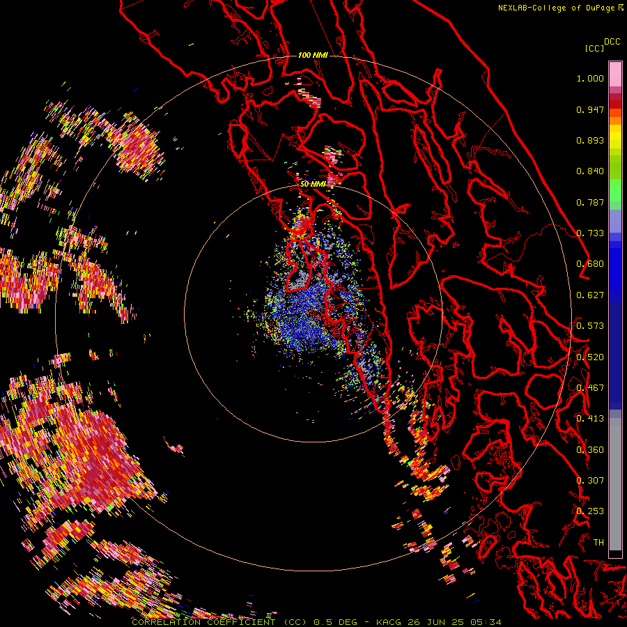Viewport: 627px width, 627px height.
Task: Click the KACG station identifier
Action: (x=389, y=622)
